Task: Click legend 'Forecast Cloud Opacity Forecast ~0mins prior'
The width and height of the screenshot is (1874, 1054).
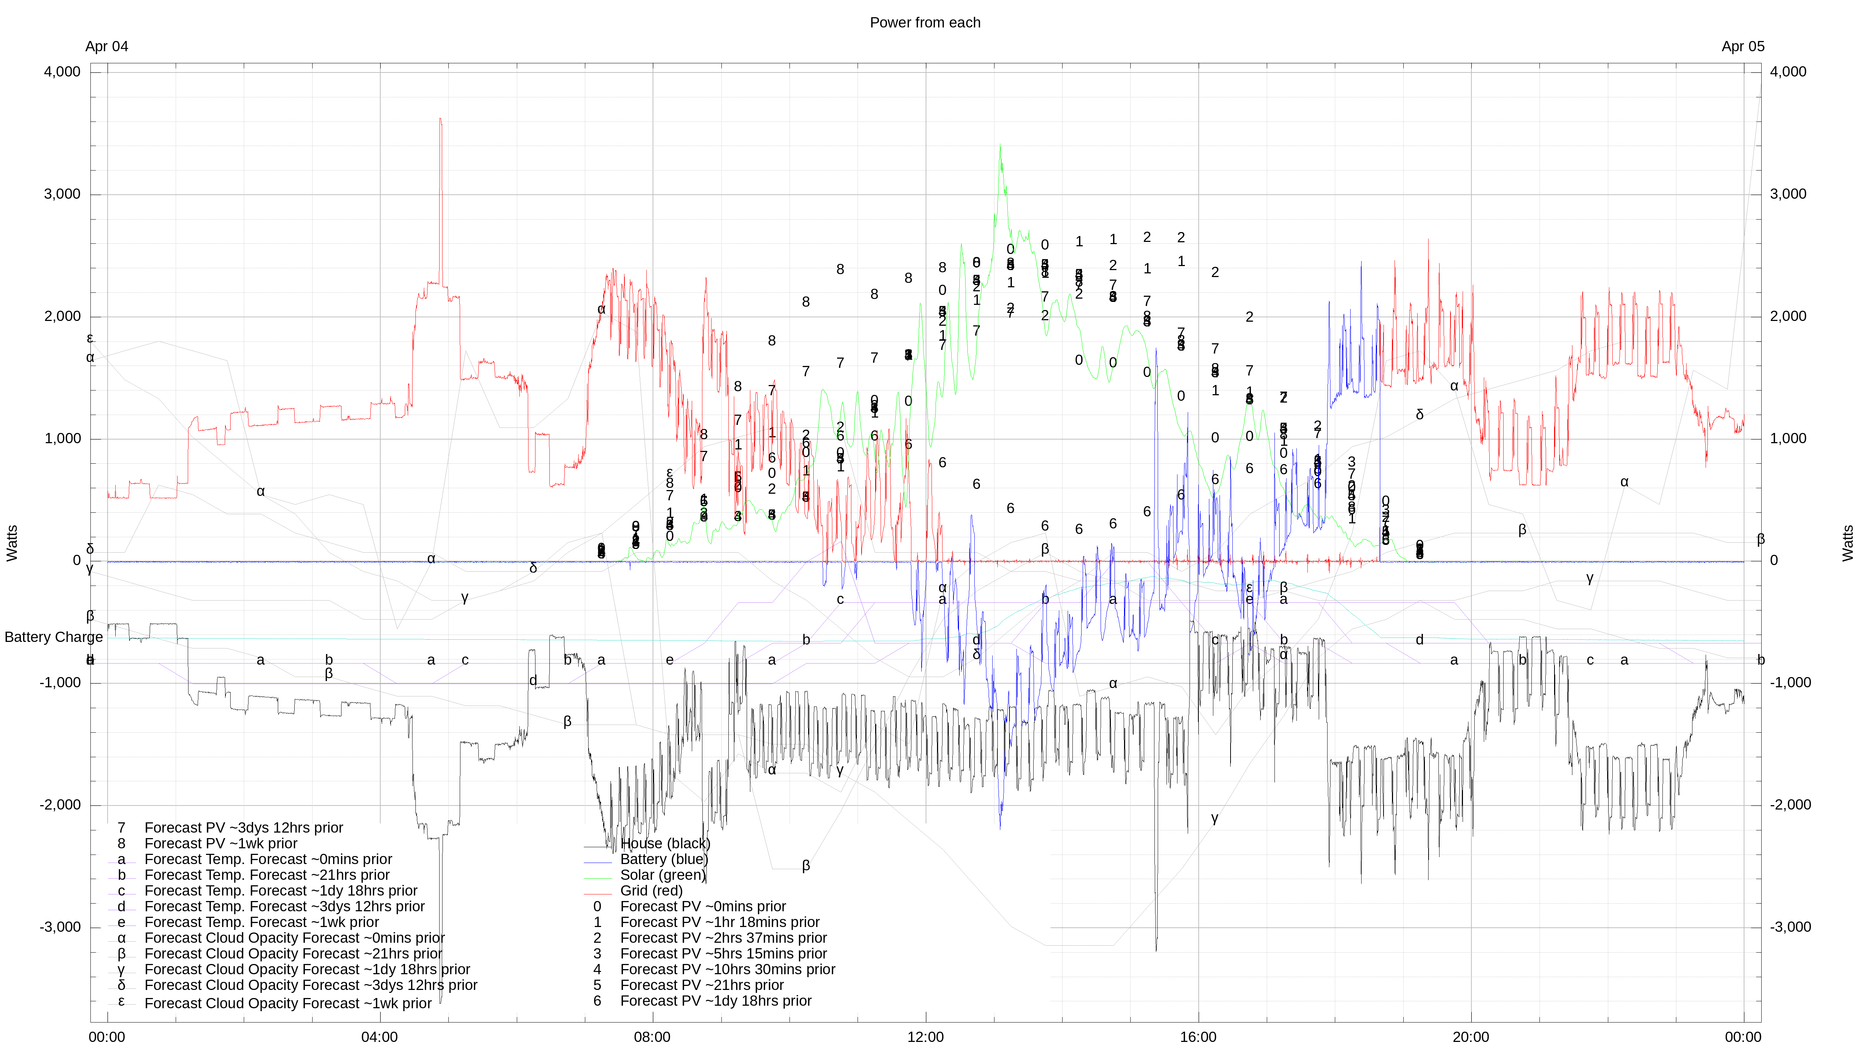Action: coord(295,938)
